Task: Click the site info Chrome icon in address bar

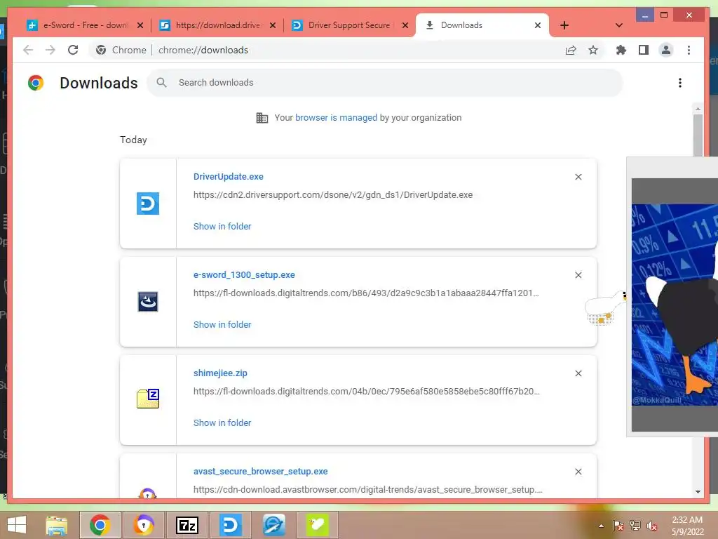Action: 101,50
